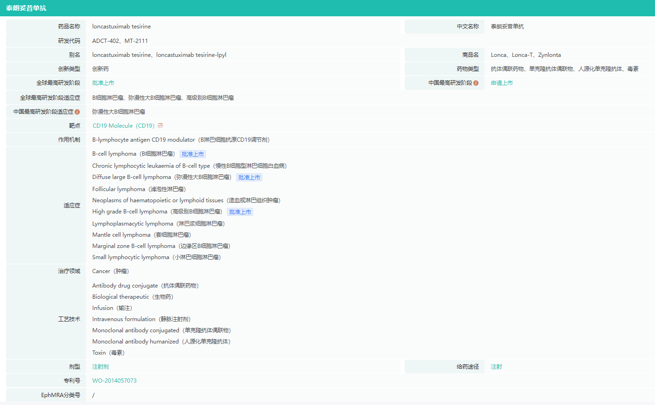Click info icon beside 中国最高研发阶段 label
This screenshot has width=655, height=405.
point(476,83)
